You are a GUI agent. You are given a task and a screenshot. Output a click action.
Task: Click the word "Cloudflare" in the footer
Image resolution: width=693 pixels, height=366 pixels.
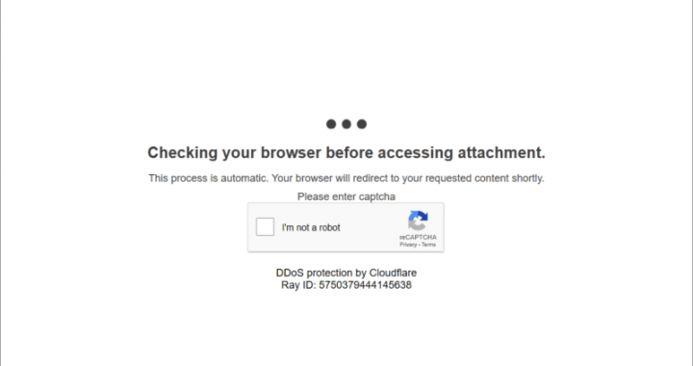pos(393,273)
